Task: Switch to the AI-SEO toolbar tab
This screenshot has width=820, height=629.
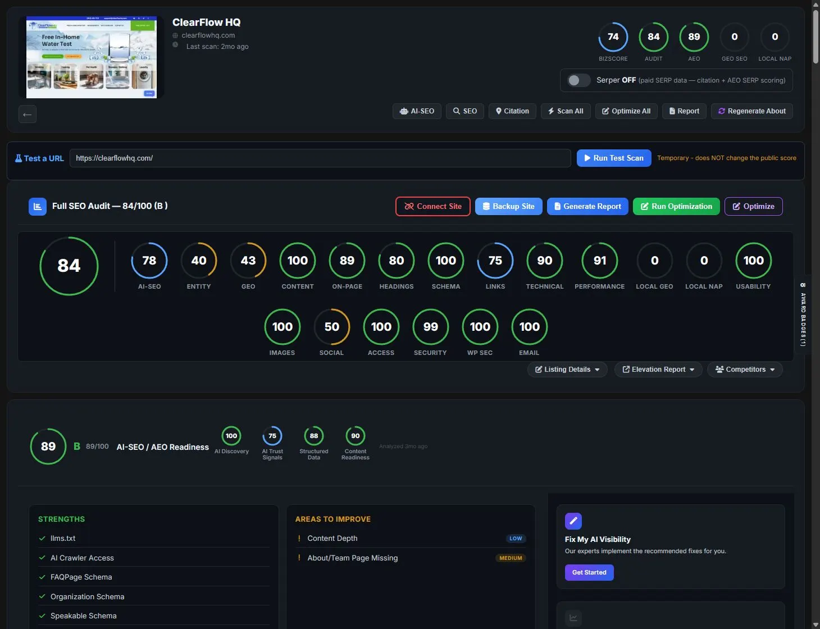Action: pos(417,111)
